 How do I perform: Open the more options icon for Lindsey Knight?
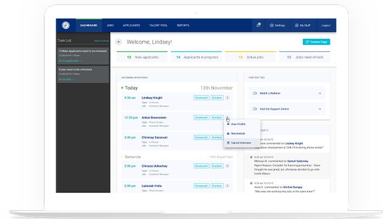(x=228, y=98)
